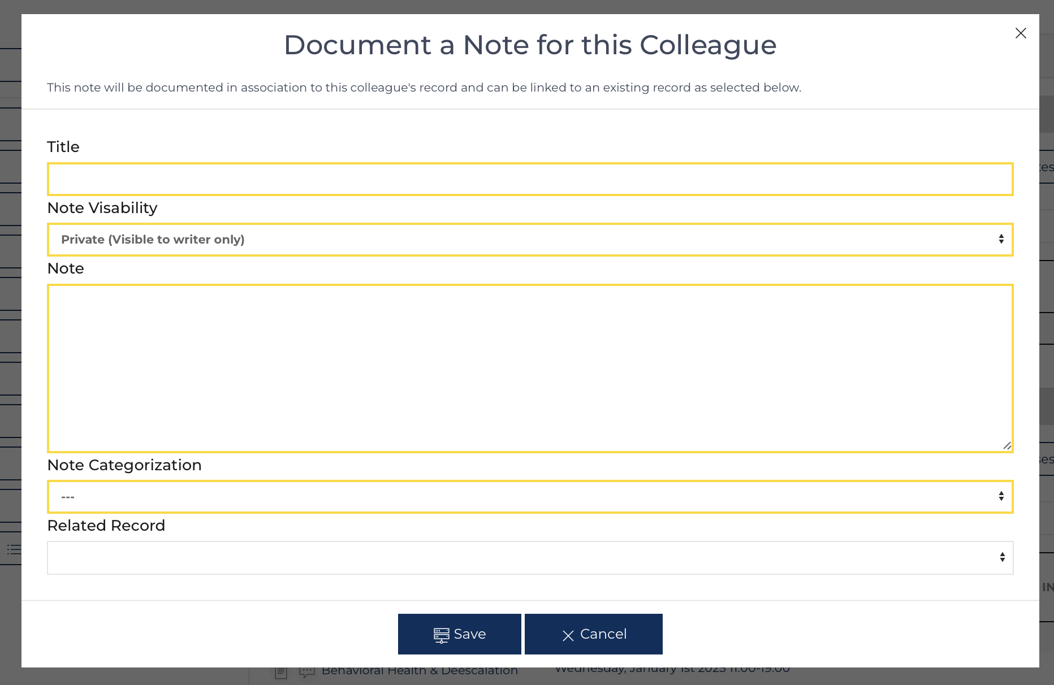Screen dimensions: 1054x685
Task: Save the note
Action: point(459,634)
